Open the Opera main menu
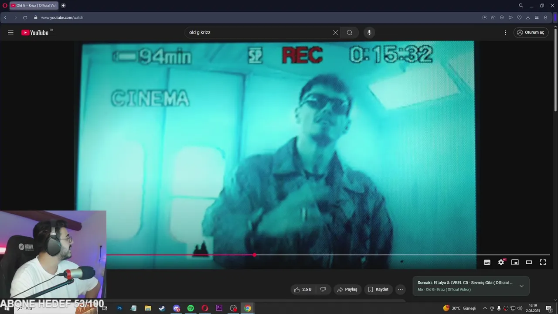 (x=5, y=6)
